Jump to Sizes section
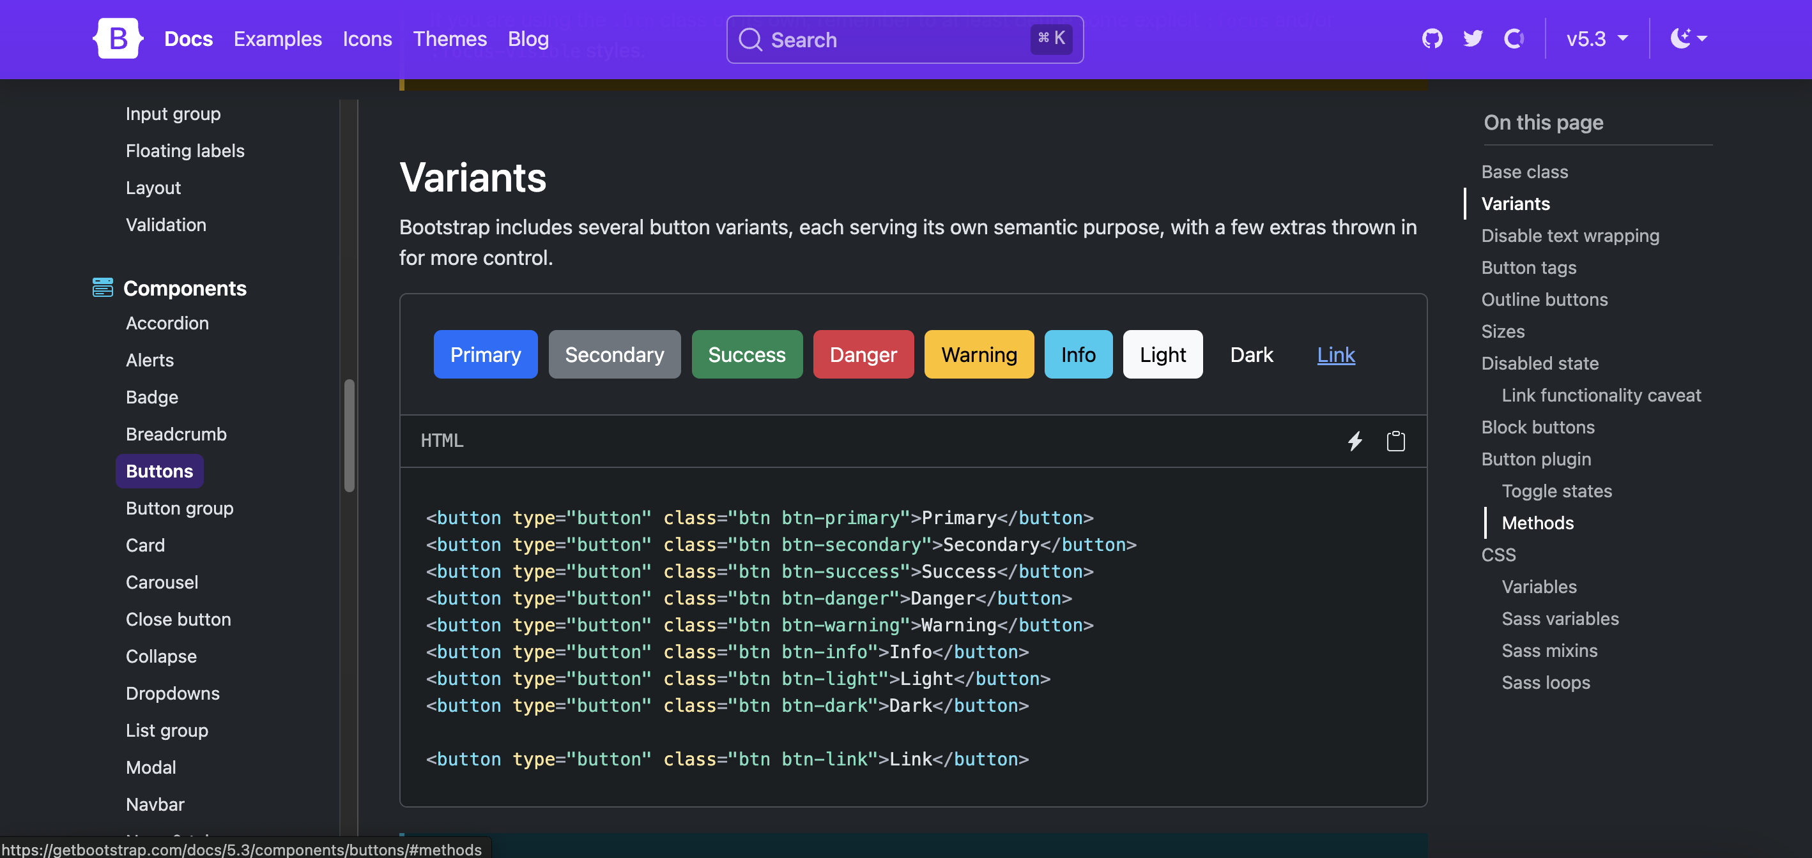This screenshot has width=1812, height=858. coord(1503,331)
